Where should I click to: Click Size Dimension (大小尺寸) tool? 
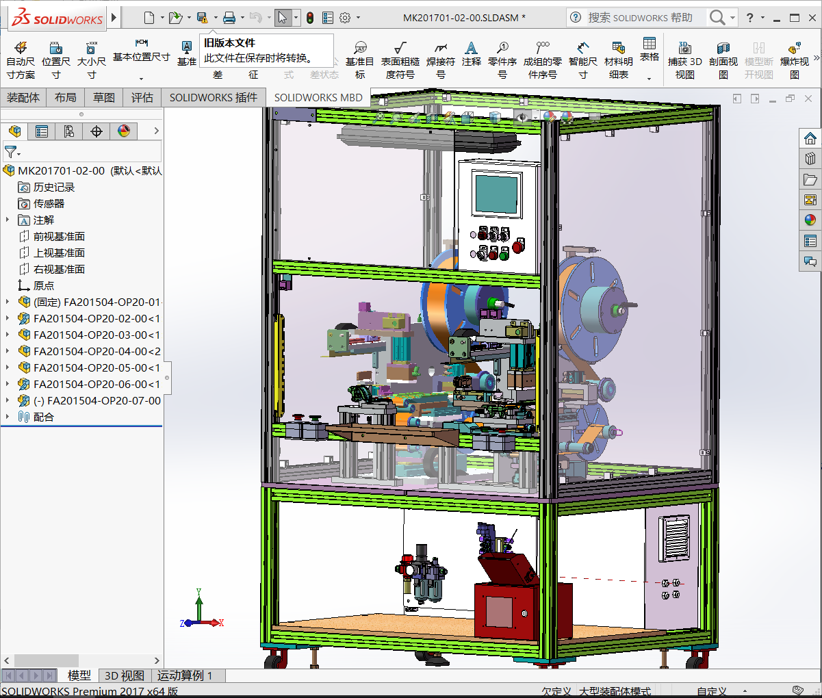(92, 60)
